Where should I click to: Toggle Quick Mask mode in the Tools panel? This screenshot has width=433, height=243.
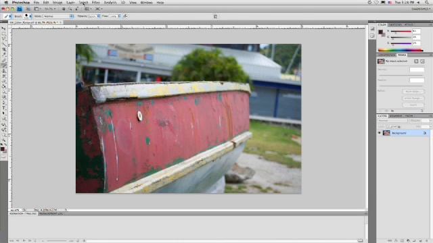[3, 157]
